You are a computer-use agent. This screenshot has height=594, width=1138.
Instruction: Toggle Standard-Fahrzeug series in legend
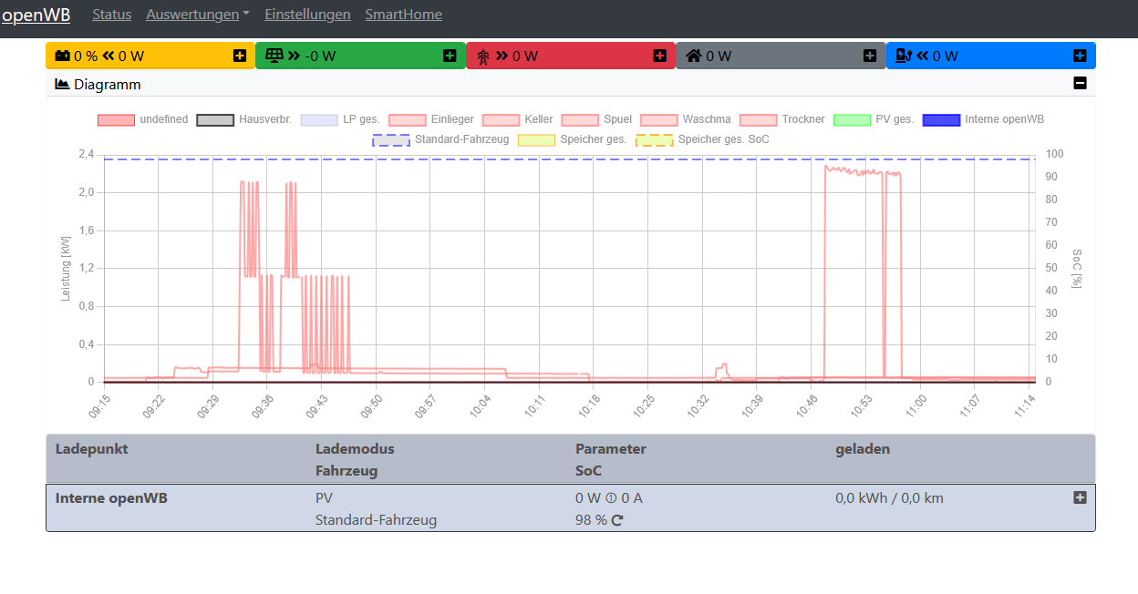390,139
